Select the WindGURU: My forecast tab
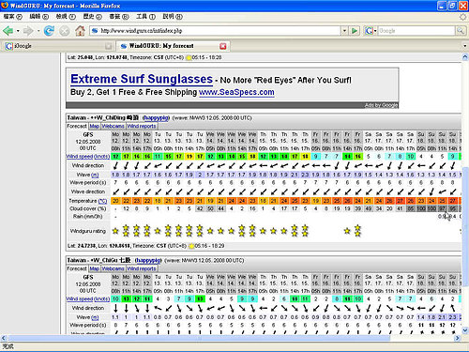Screen dimensions: 469x352 pos(173,46)
